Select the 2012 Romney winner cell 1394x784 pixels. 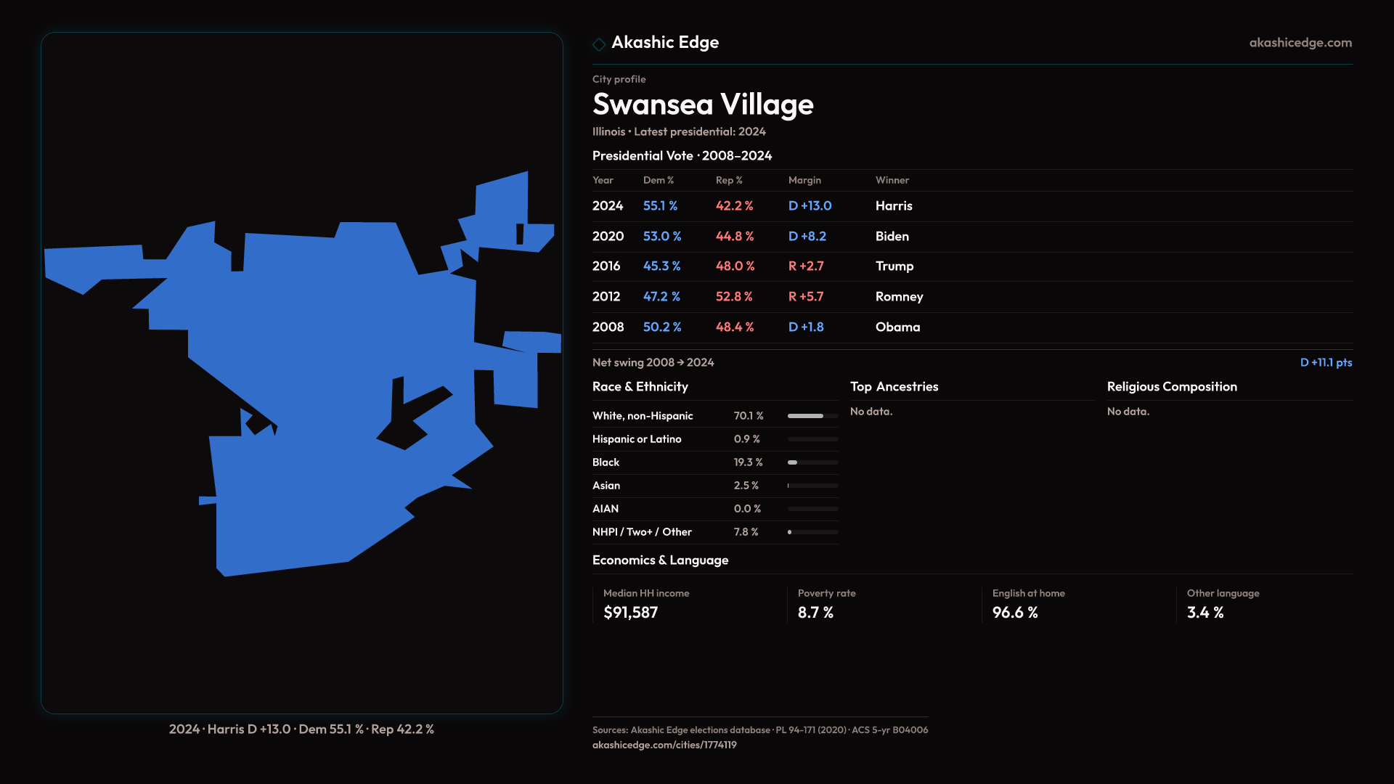[899, 297]
